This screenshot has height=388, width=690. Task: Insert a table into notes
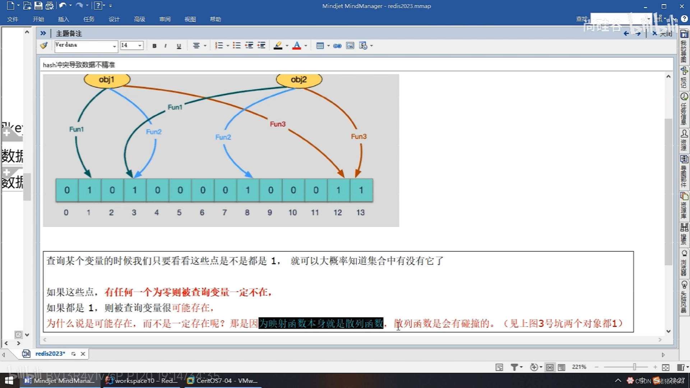click(320, 46)
